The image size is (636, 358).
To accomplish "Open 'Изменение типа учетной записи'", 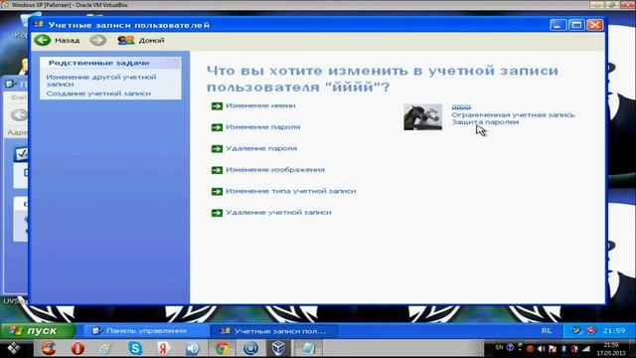I will click(291, 191).
